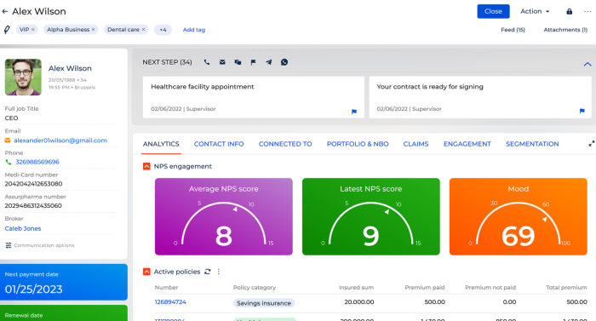Viewport: 596px width, 321px height.
Task: Click Assurpharma number 2029486312435060
Action: (33, 206)
